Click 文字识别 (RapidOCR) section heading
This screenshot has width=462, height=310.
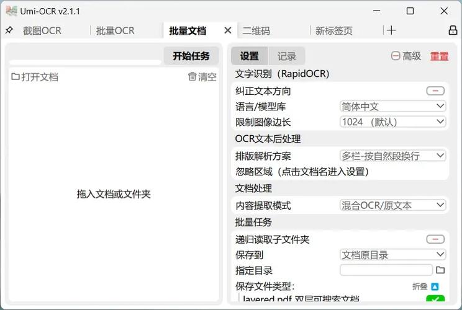click(x=282, y=74)
